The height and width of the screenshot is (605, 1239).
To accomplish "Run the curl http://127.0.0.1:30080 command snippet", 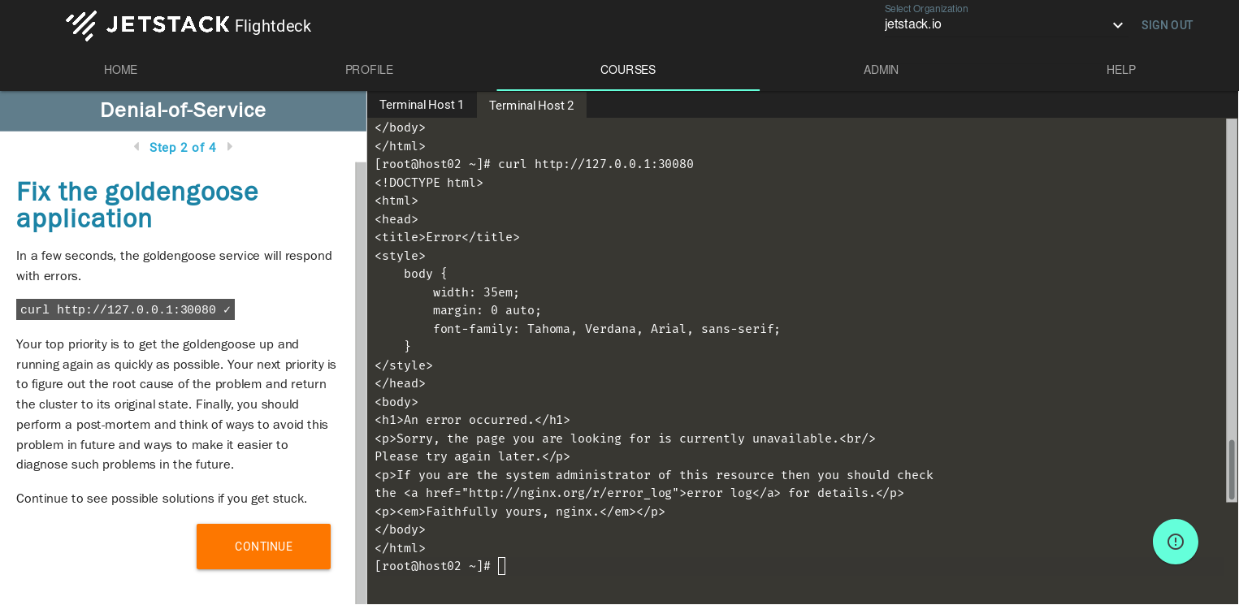I will point(125,309).
